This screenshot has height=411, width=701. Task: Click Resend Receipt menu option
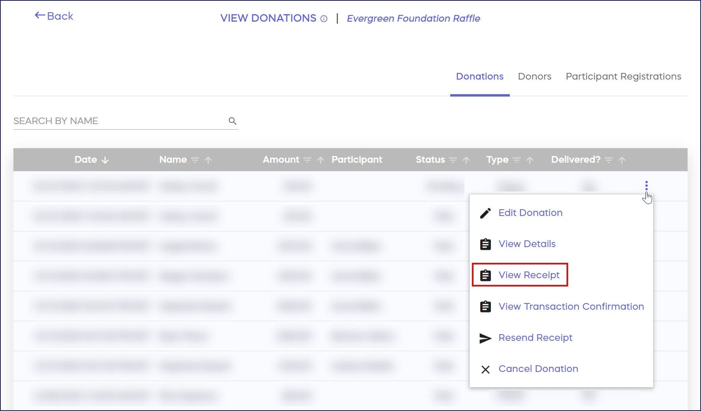[x=535, y=338]
